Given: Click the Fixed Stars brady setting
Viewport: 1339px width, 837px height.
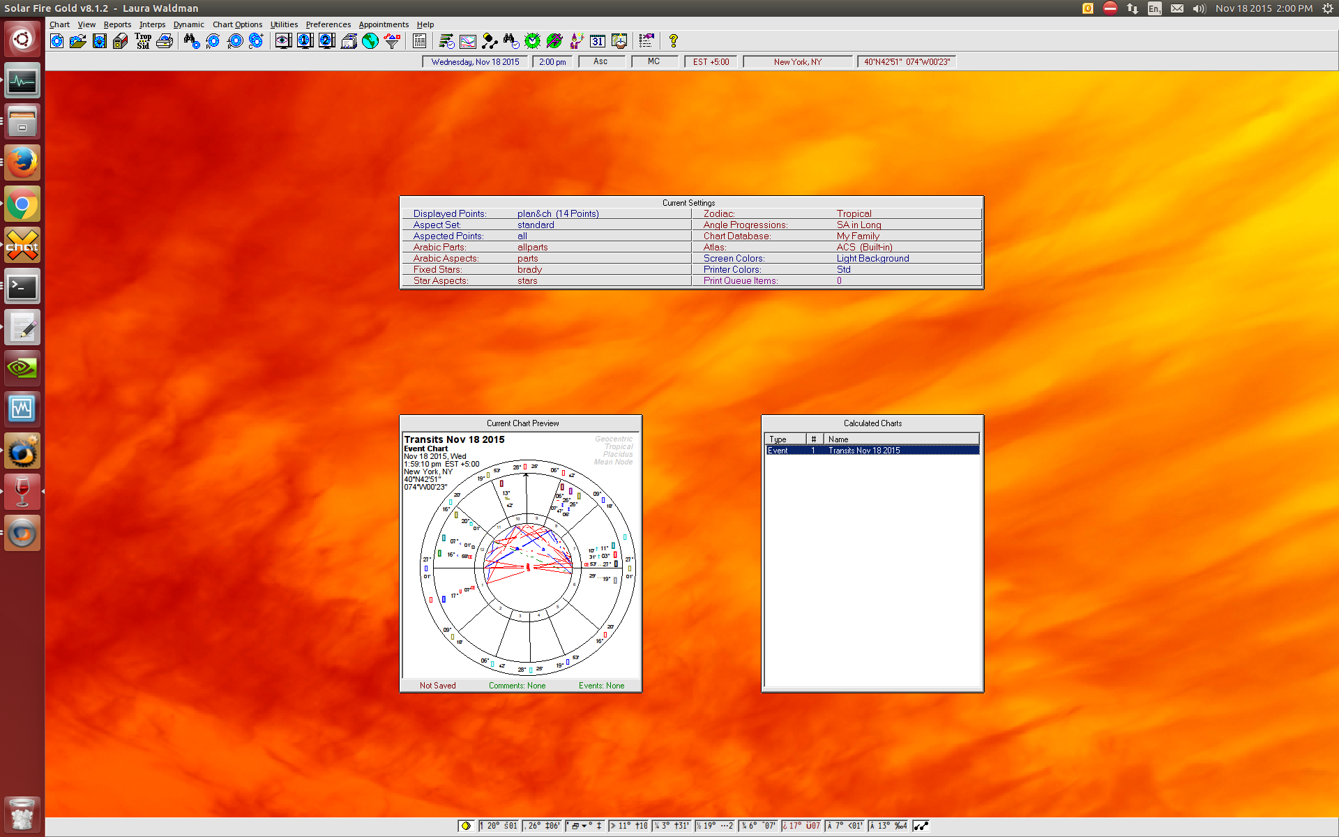Looking at the screenshot, I should click(x=547, y=269).
